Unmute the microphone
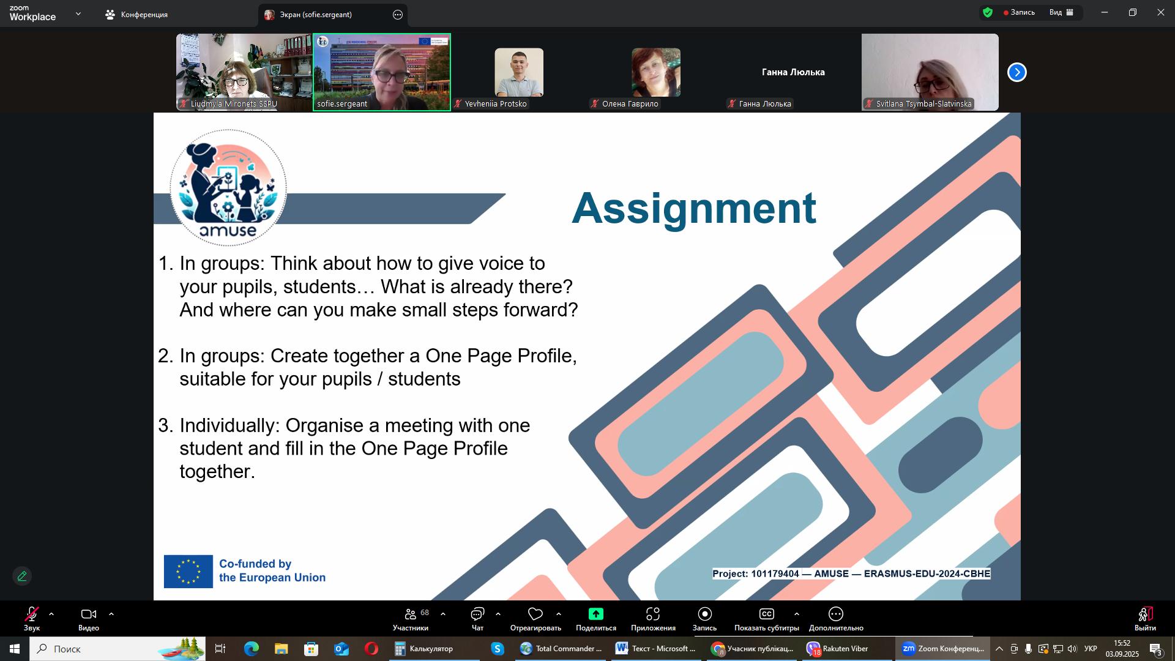Image resolution: width=1175 pixels, height=661 pixels. (x=31, y=614)
